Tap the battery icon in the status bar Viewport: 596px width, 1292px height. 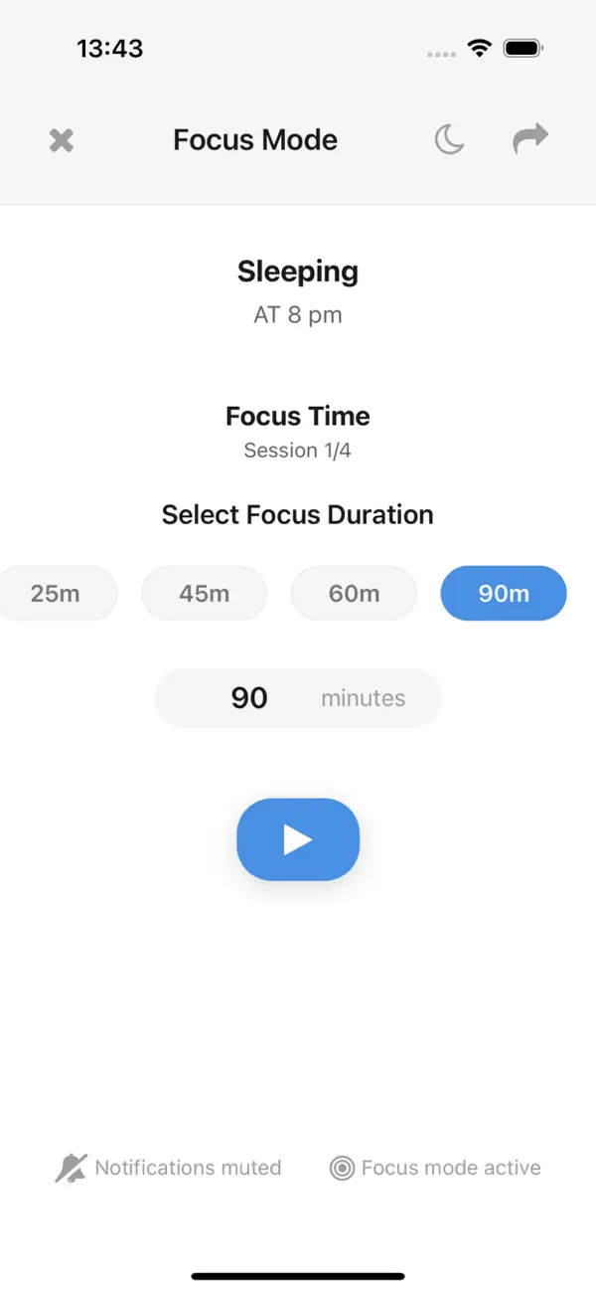(521, 47)
